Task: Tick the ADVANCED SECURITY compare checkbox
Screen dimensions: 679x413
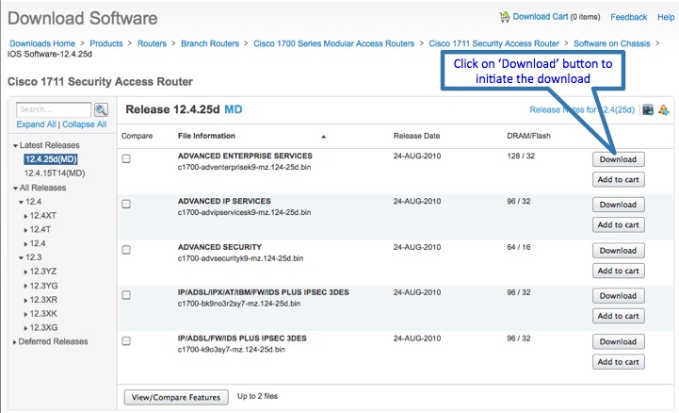Action: click(126, 250)
